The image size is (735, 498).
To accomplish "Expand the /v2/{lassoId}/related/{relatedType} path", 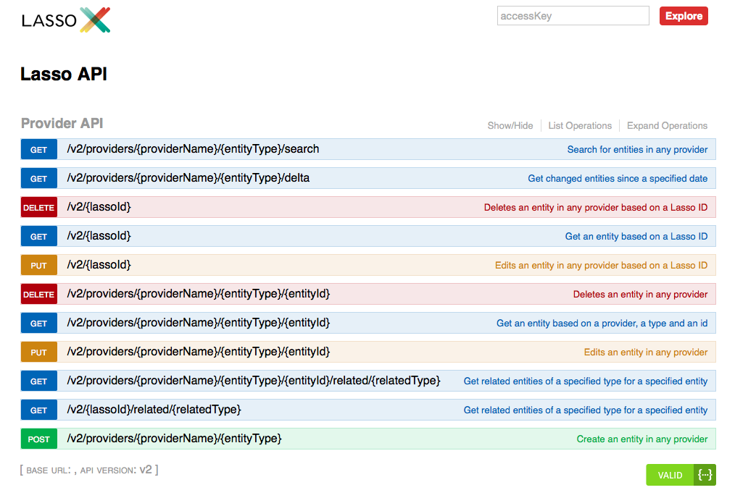I will 154,410.
